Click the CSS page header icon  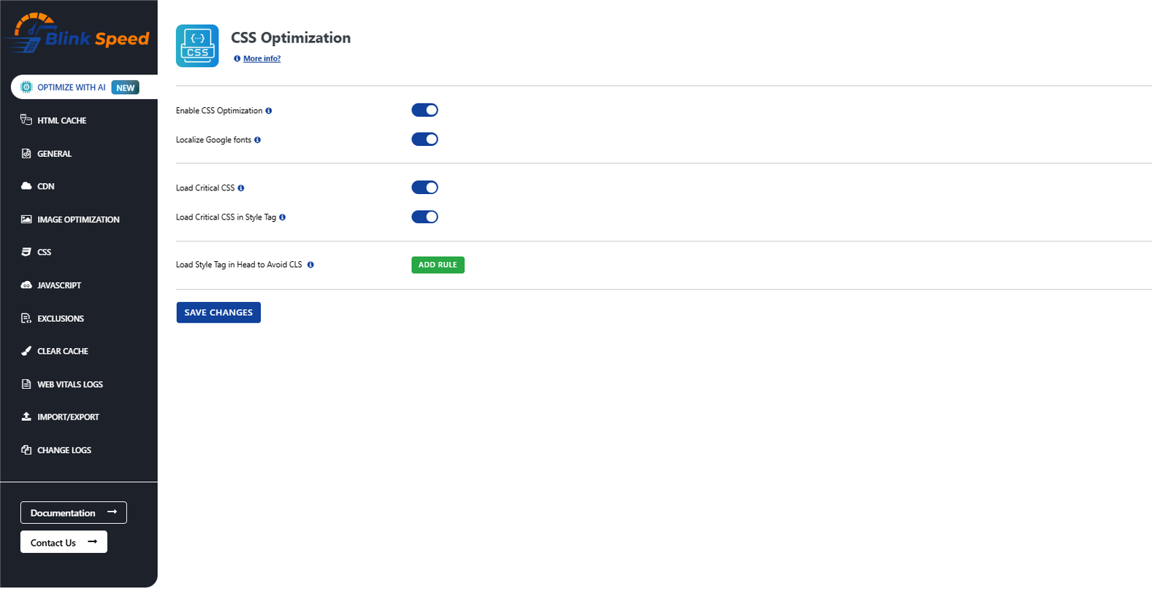[197, 45]
